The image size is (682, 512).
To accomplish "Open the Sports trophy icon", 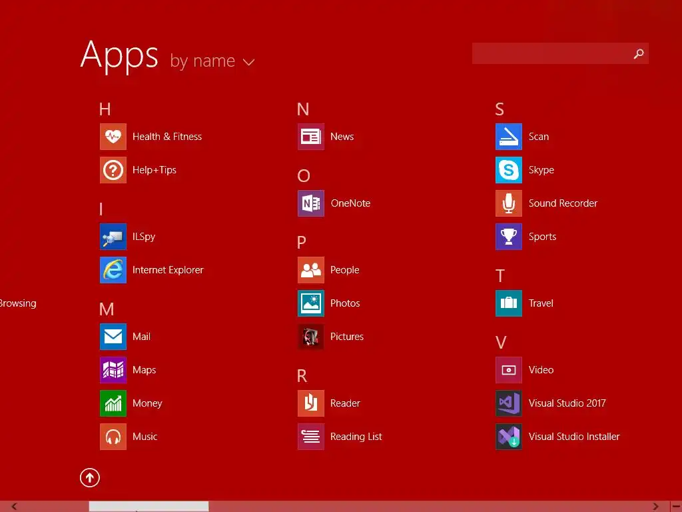I will click(509, 237).
